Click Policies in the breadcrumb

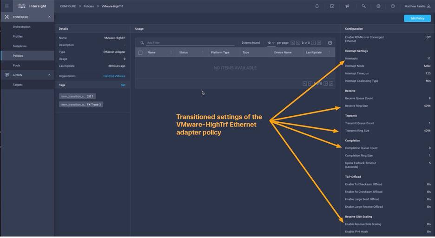point(89,6)
